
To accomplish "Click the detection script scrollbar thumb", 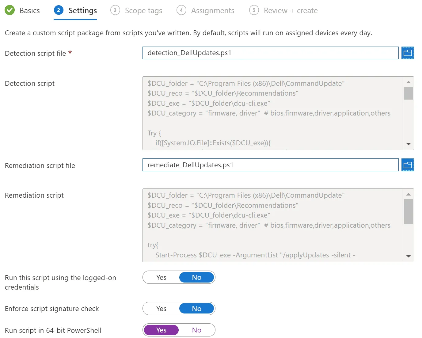I will coord(408,93).
